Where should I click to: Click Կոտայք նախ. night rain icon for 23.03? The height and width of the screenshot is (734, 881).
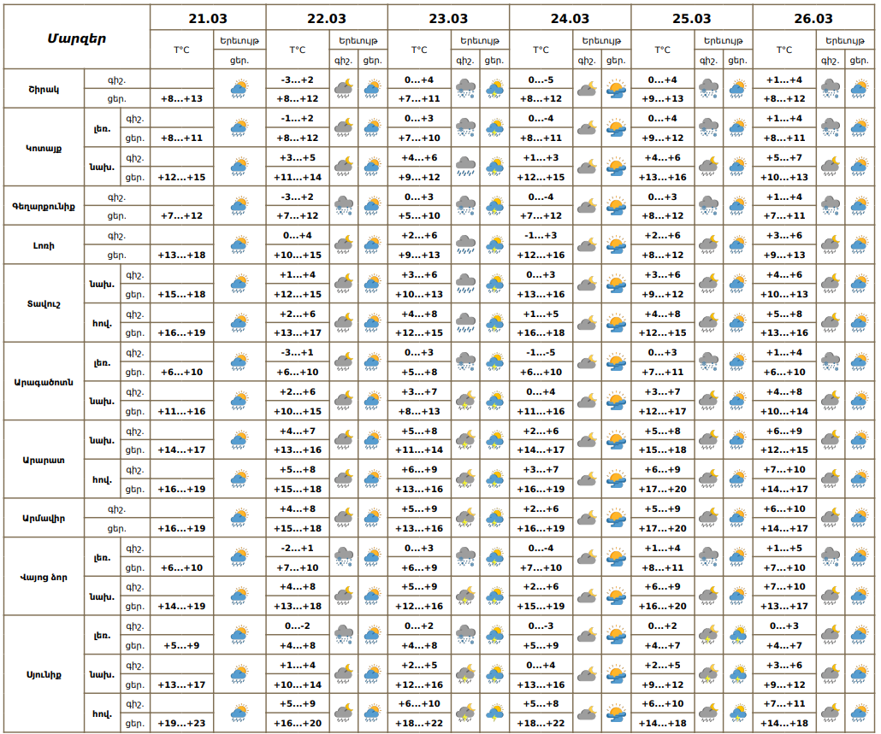465,167
